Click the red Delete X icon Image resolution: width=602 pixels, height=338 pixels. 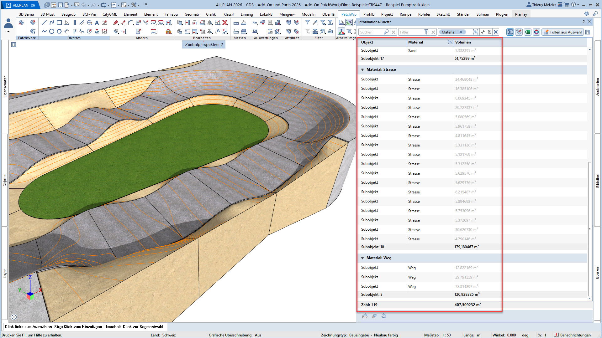click(x=225, y=23)
